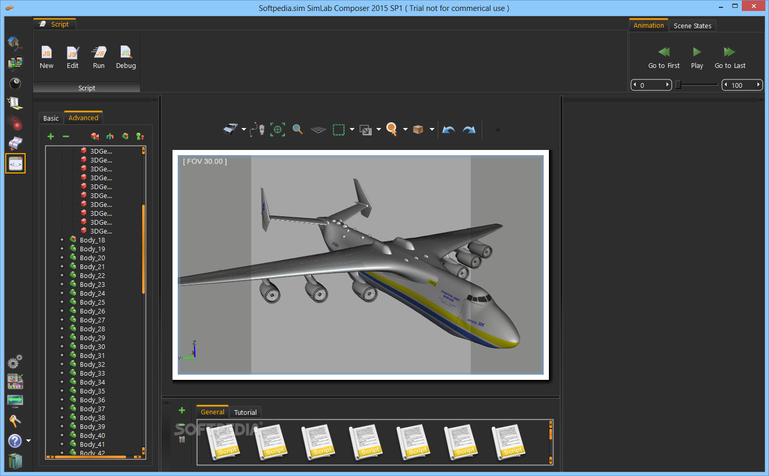
Task: Click the green-orange hierarchy tree icon
Action: pos(110,136)
